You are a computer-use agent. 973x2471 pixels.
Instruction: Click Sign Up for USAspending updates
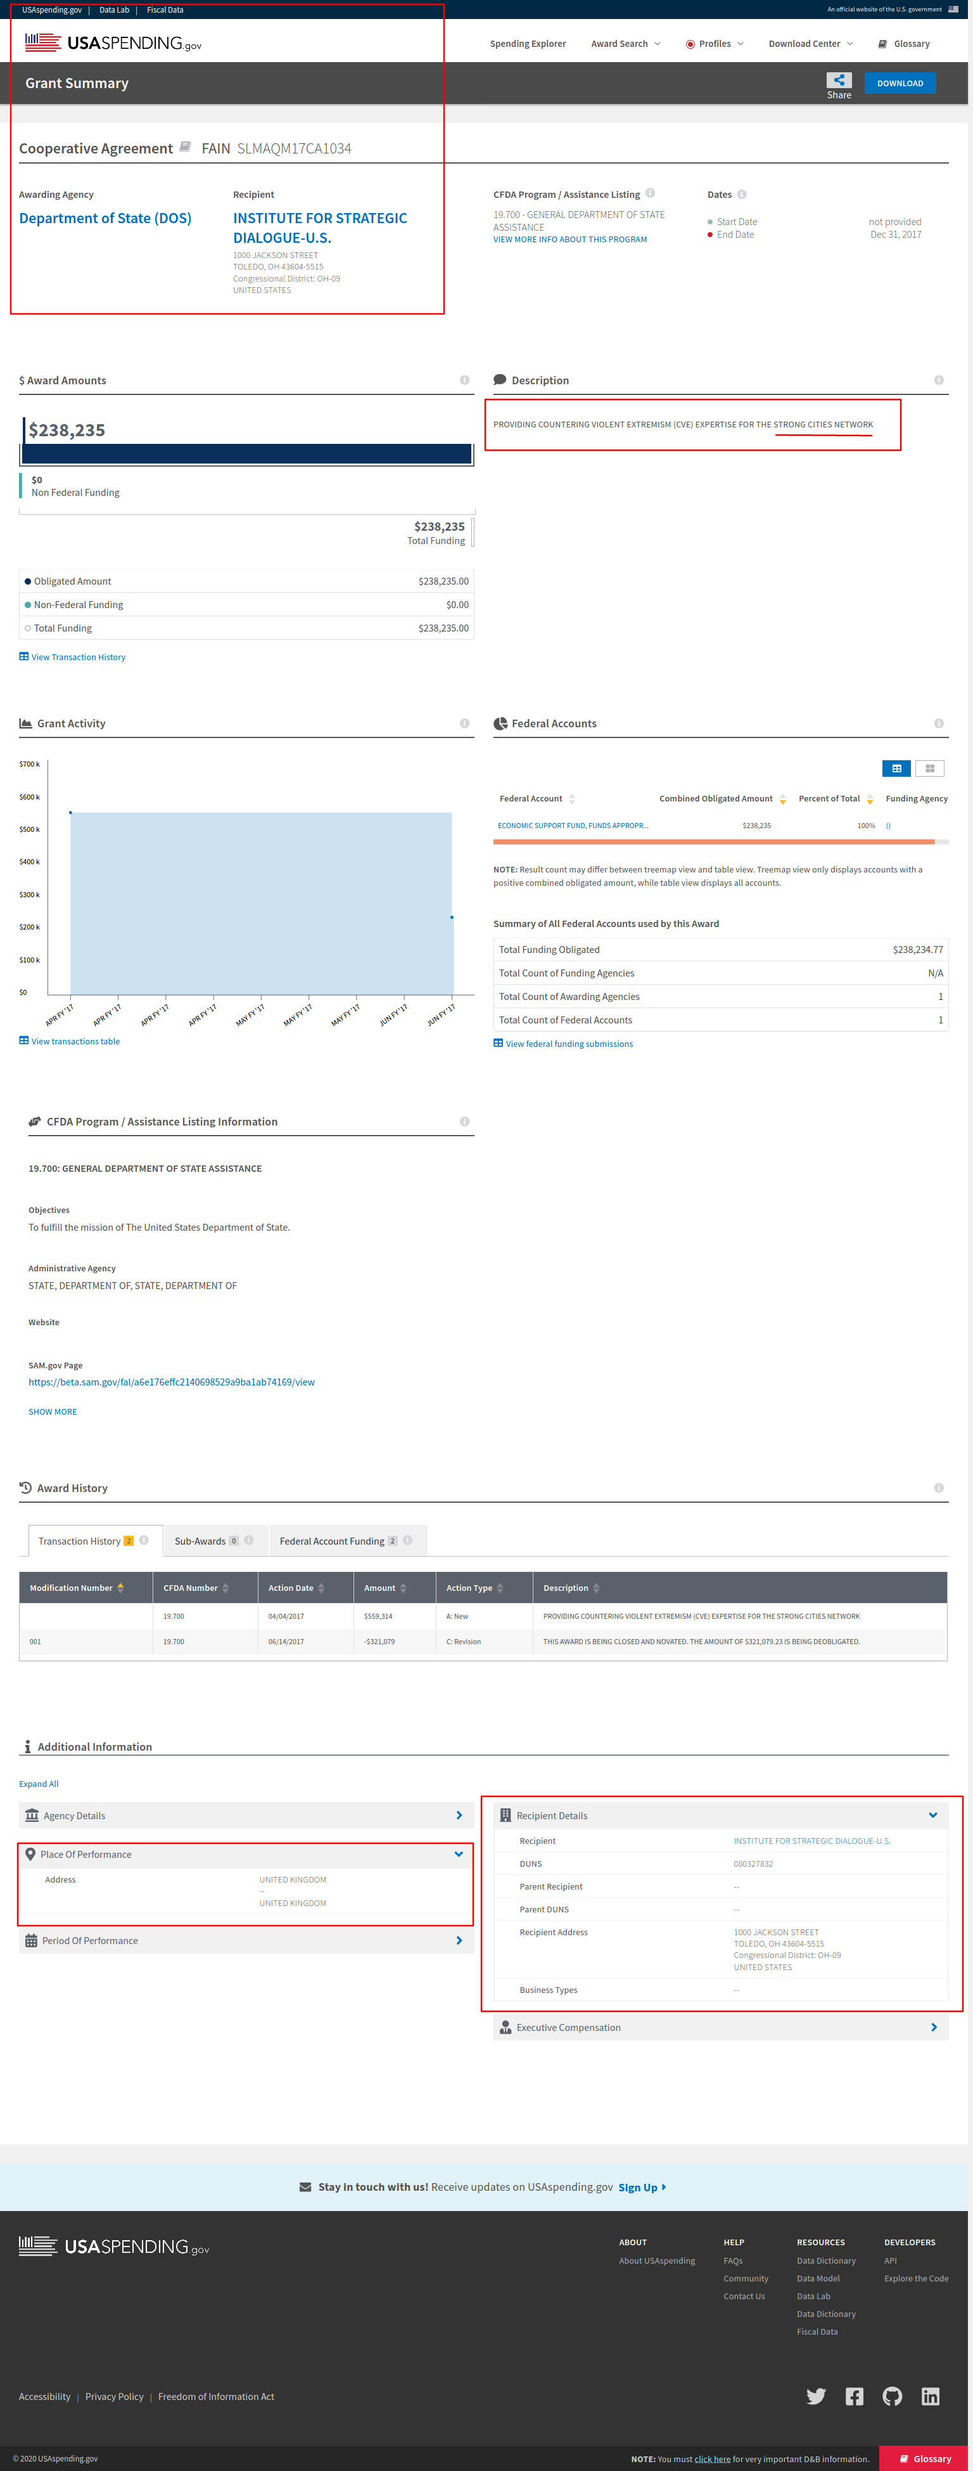[642, 2188]
